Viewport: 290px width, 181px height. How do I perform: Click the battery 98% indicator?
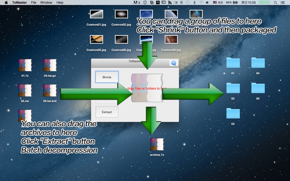point(232,2)
